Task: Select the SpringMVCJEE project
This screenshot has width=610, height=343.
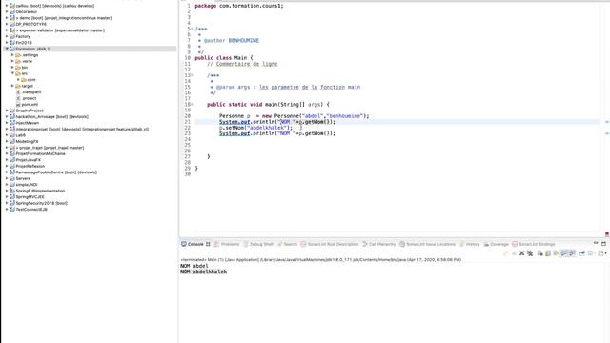Action: click(x=30, y=197)
